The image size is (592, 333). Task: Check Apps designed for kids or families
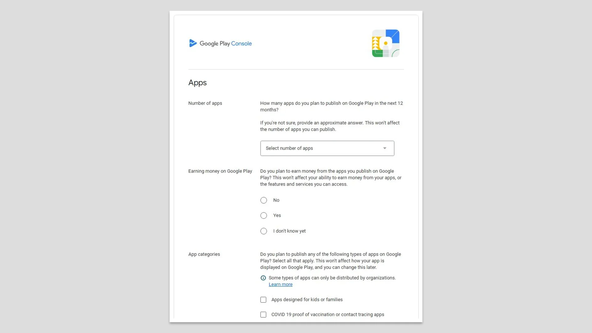263,300
